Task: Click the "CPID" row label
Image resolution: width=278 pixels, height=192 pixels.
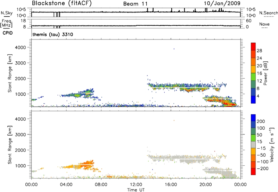Action: [8, 33]
